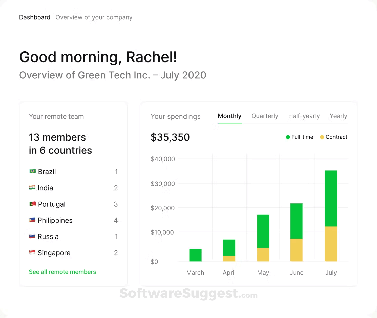377x318 pixels.
Task: Switch to the Quarterly view
Action: (265, 116)
